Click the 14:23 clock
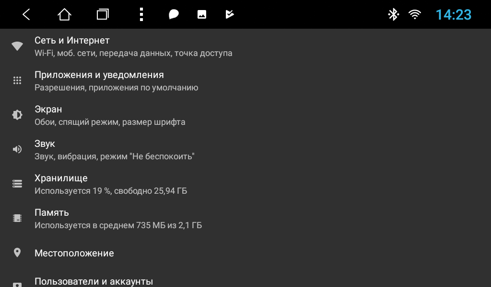The height and width of the screenshot is (287, 491). coord(454,15)
